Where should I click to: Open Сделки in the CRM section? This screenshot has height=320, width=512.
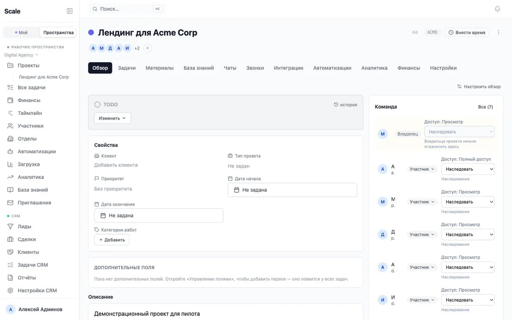point(27,239)
